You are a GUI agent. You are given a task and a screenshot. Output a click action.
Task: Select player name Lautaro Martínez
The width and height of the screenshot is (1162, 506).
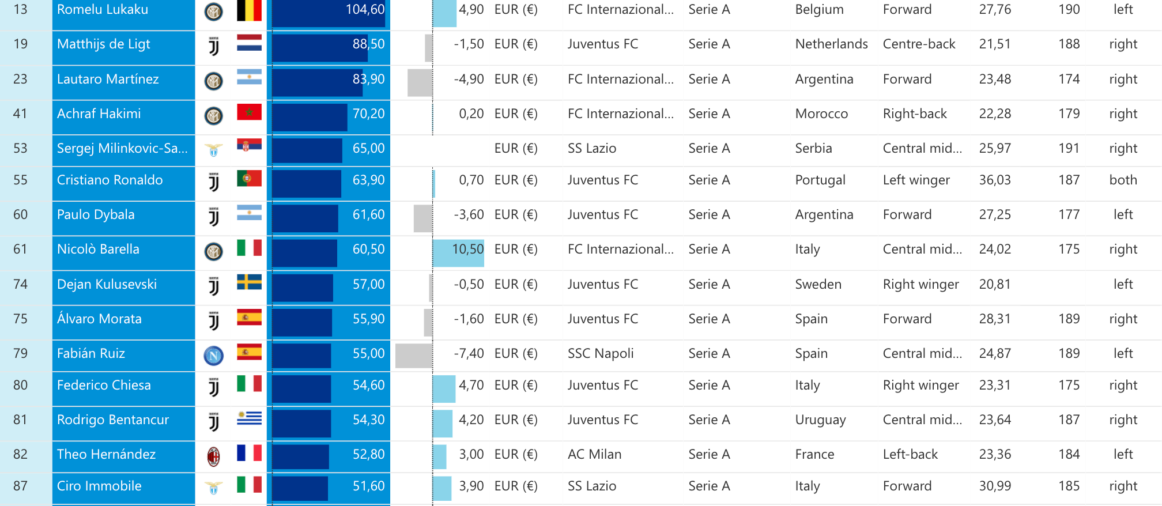[108, 79]
